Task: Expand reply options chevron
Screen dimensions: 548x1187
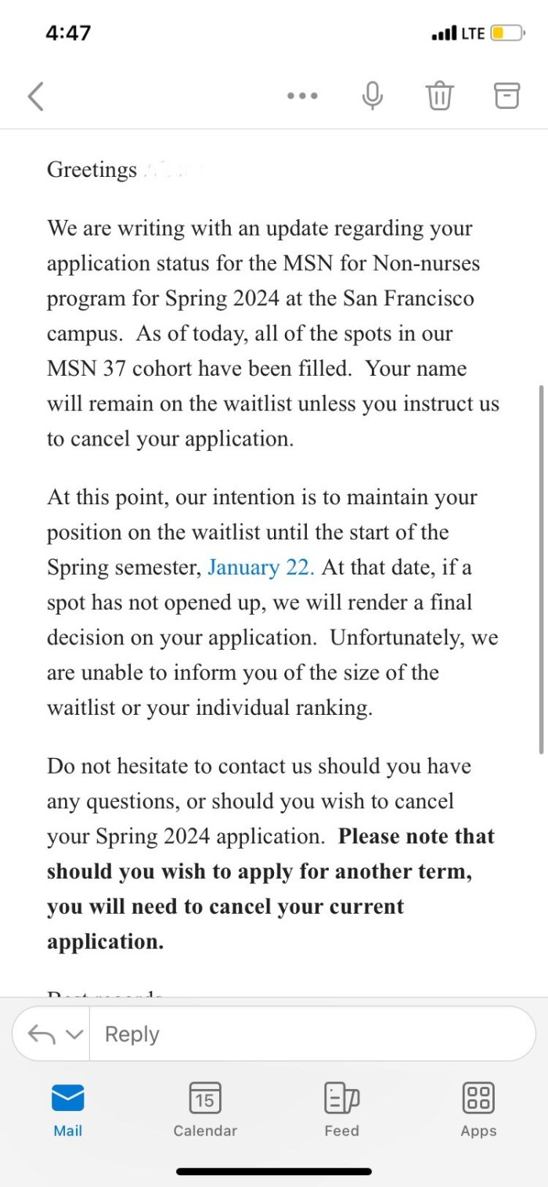Action: (x=74, y=1034)
